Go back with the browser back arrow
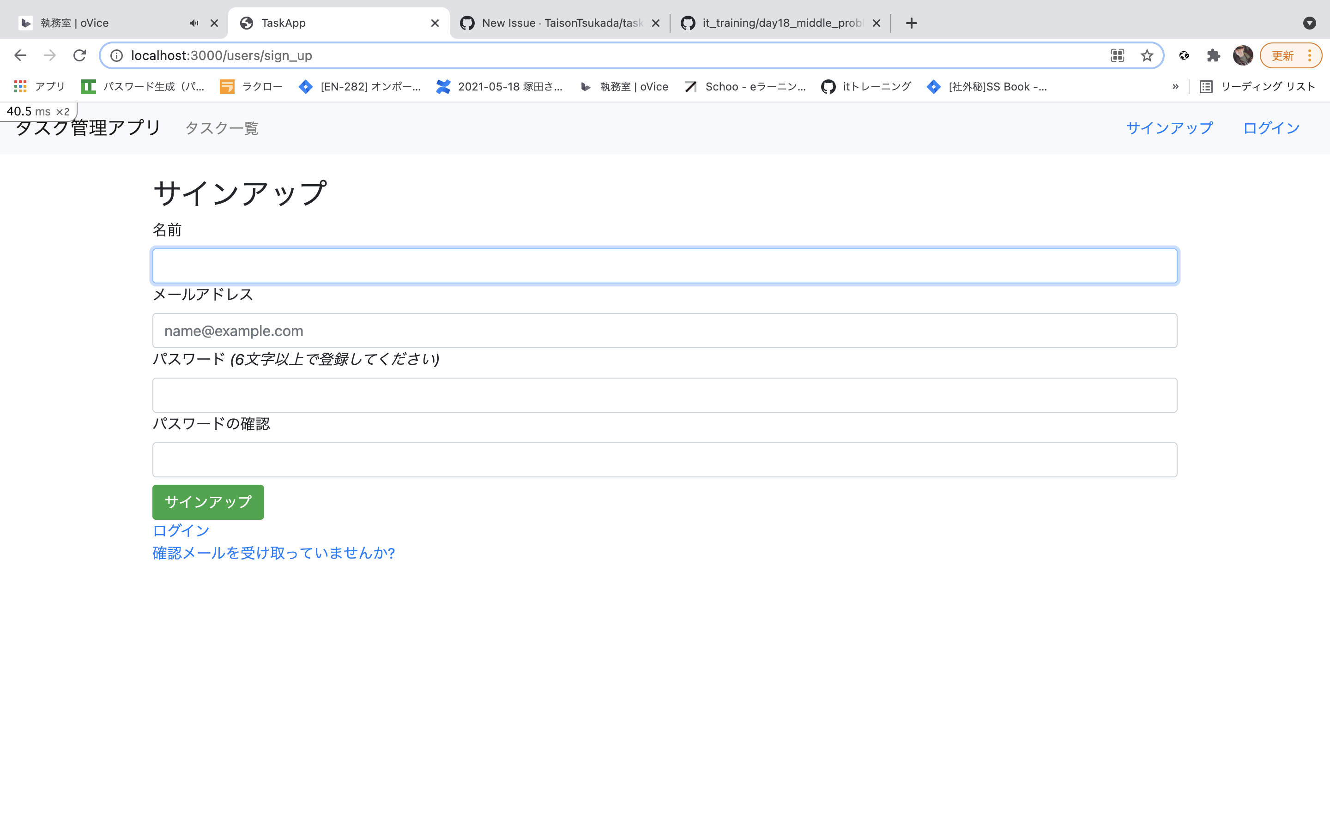Viewport: 1330px width, 831px height. click(x=20, y=55)
